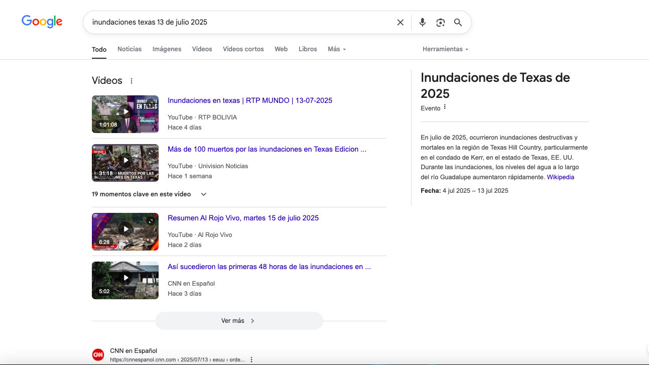The width and height of the screenshot is (649, 365).
Task: Click 'Hace 4 días' timestamp text
Action: [x=185, y=128]
